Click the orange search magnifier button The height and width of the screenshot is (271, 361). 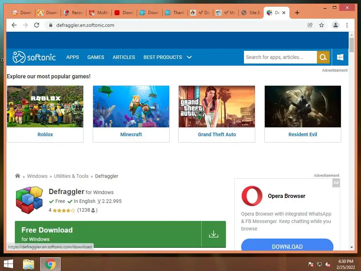click(x=323, y=57)
